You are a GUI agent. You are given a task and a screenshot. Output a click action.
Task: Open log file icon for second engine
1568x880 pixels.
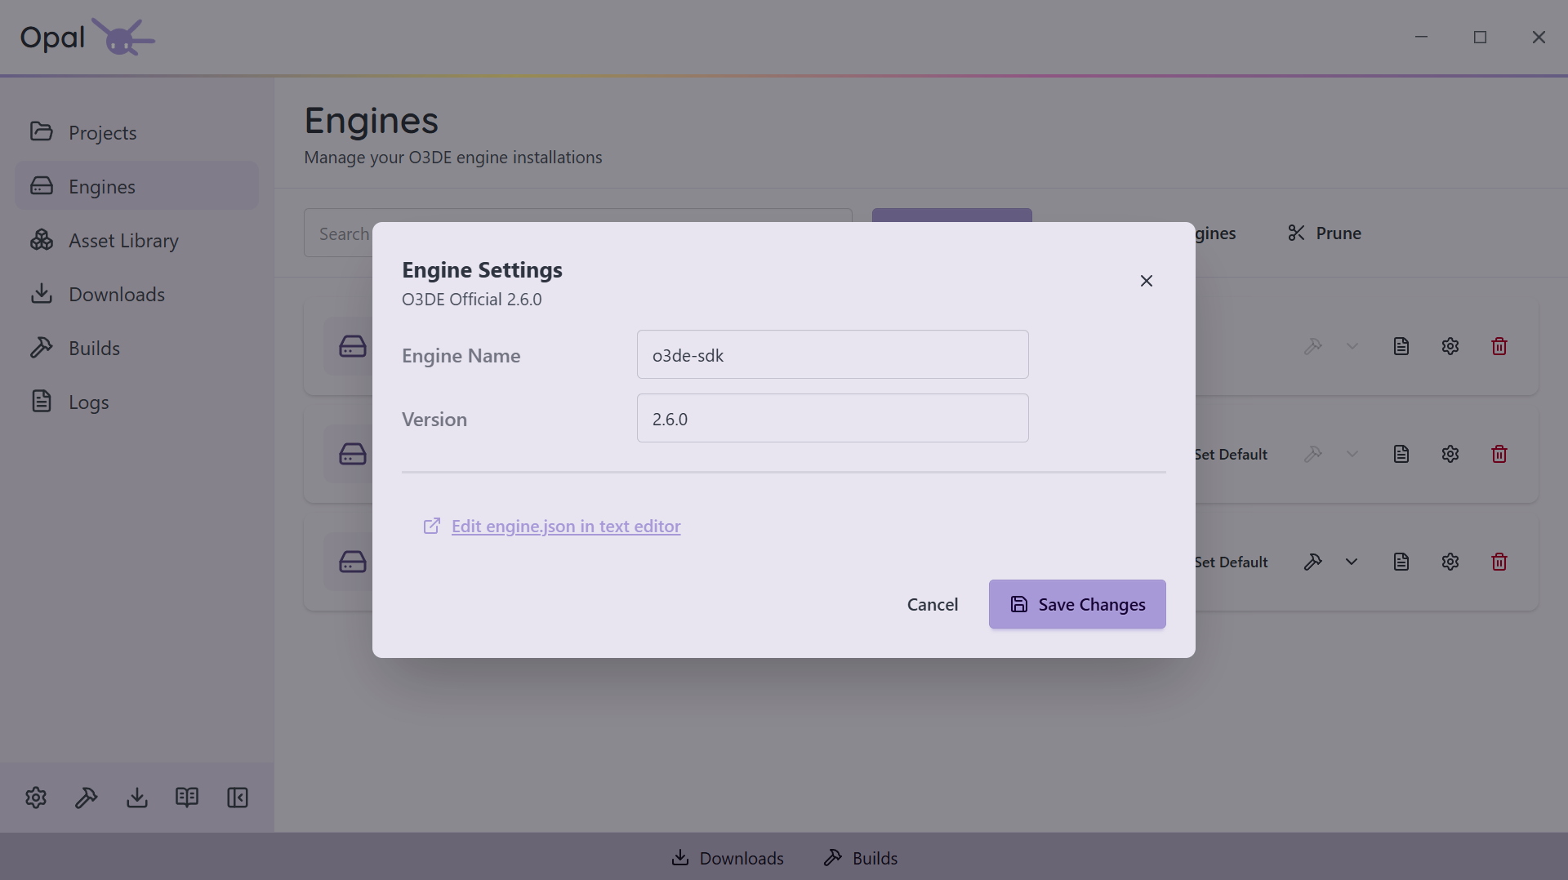coord(1401,454)
